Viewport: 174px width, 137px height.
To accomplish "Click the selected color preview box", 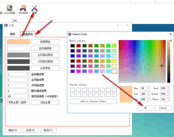I will click(x=126, y=94).
